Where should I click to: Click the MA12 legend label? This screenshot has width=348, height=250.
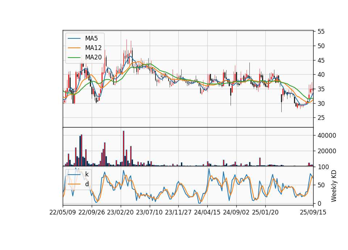coord(93,48)
